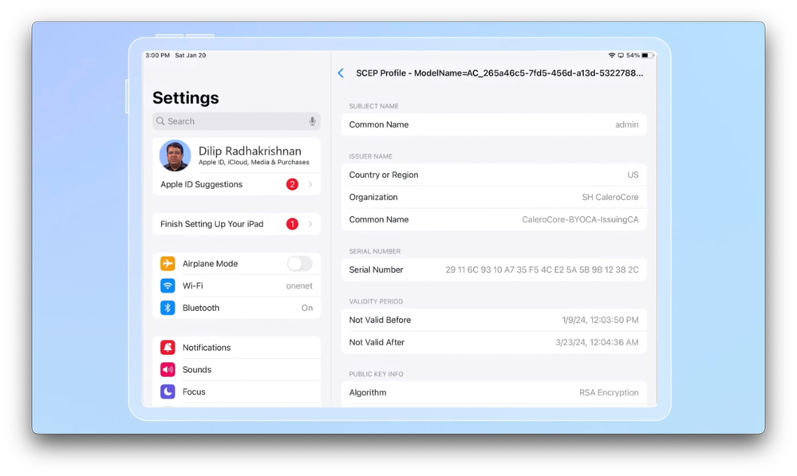
Task: Tap screen mirroring status icon
Action: 621,55
